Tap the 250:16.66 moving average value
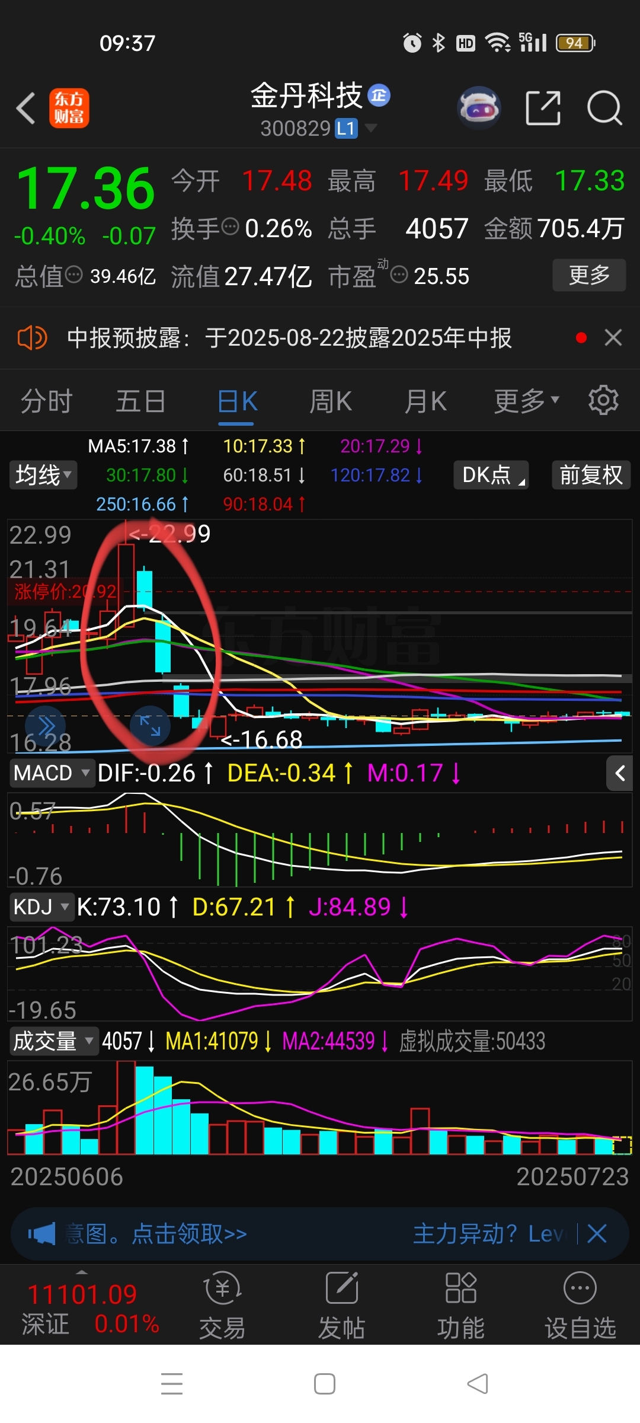 pos(142,504)
